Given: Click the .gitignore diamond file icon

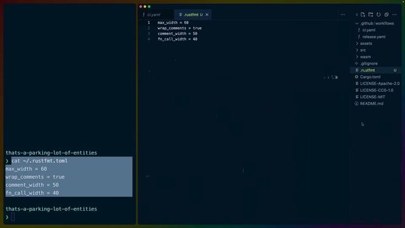Looking at the screenshot, I should [356, 63].
